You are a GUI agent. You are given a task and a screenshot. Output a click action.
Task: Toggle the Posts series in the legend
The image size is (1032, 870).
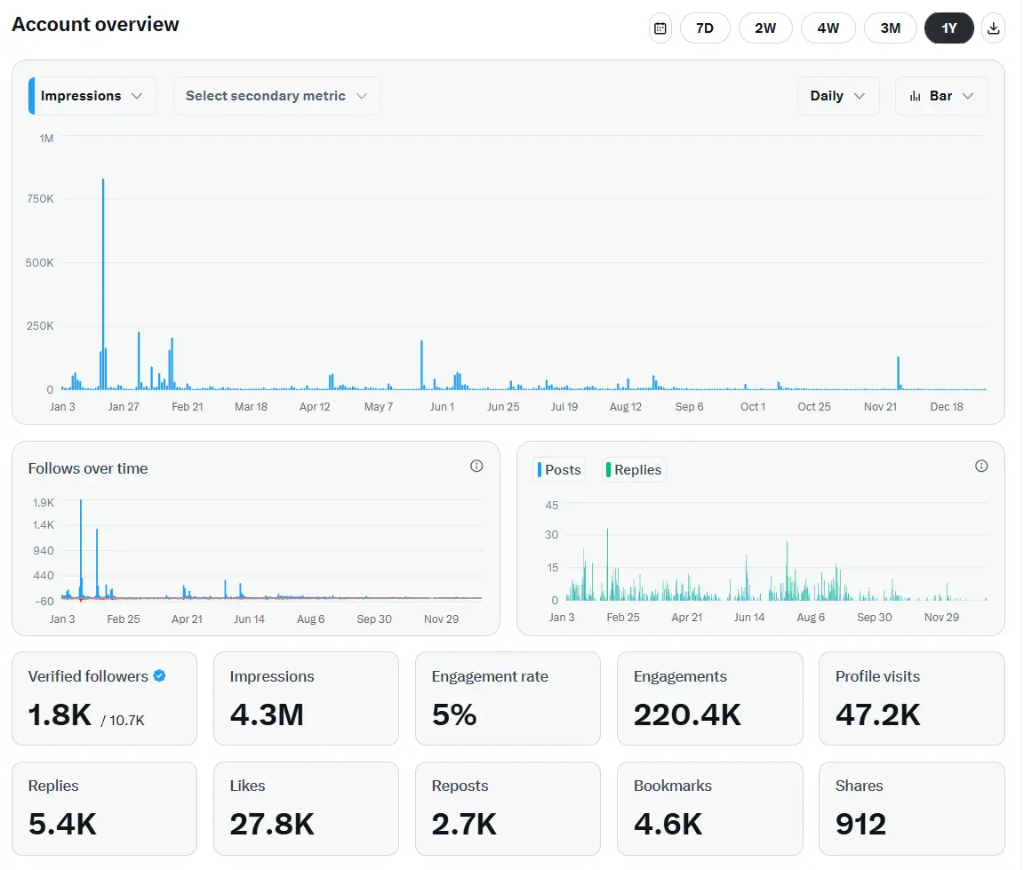coord(559,470)
